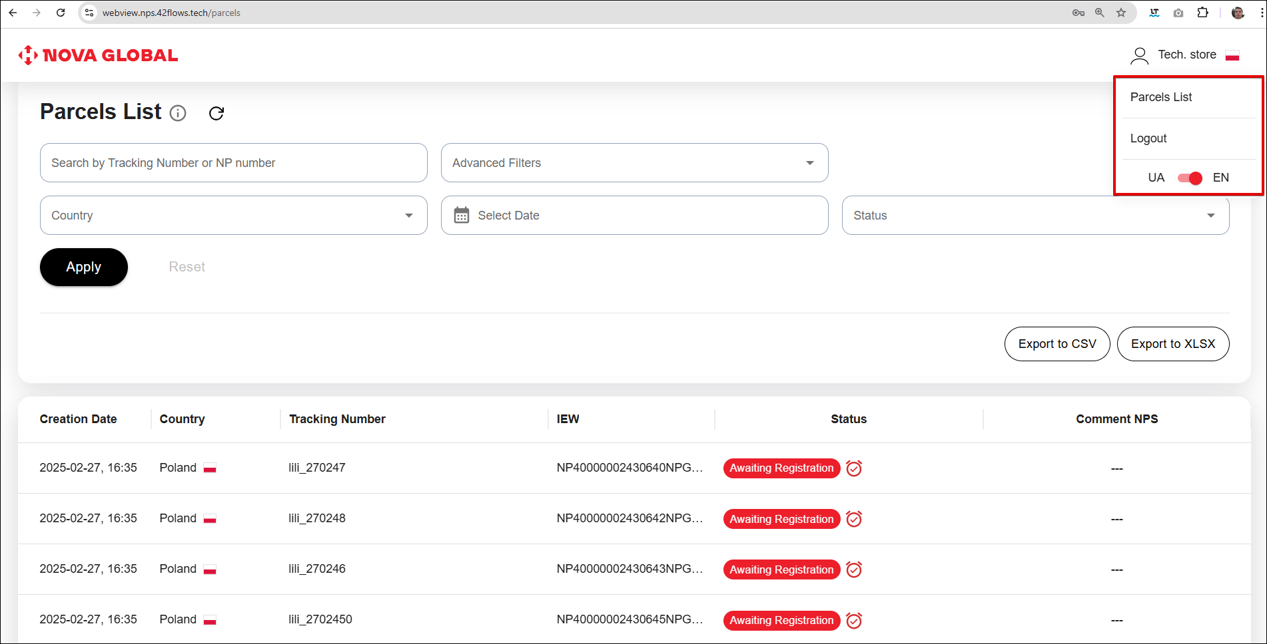Click the alarm icon for parcel lili_2702450

[x=854, y=621]
